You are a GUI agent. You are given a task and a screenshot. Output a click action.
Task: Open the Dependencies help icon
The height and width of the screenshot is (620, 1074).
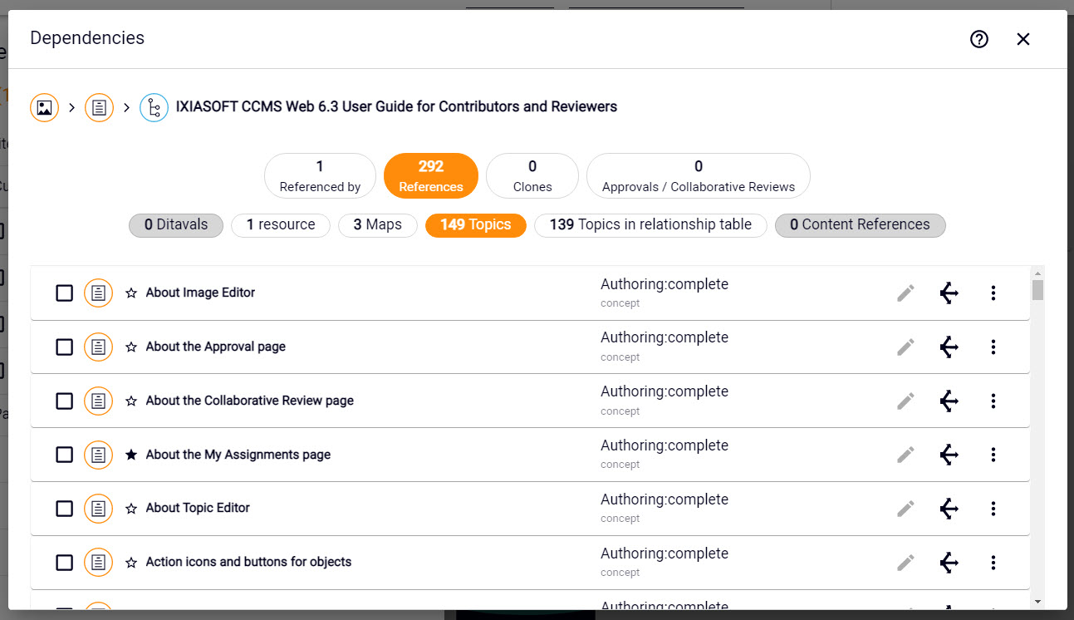click(x=979, y=39)
